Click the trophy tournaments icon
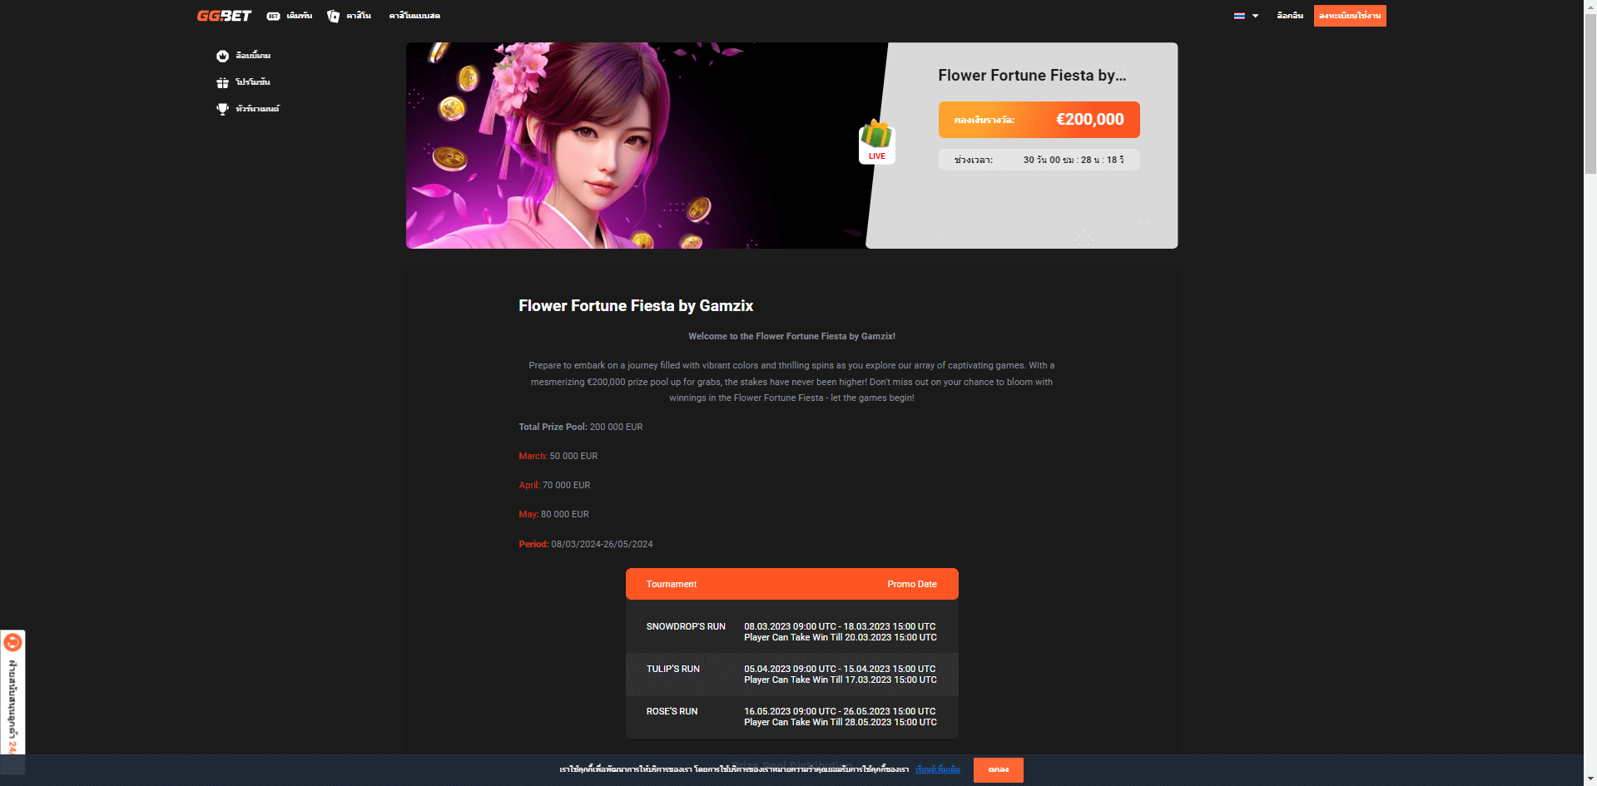Image resolution: width=1597 pixels, height=786 pixels. [x=222, y=109]
